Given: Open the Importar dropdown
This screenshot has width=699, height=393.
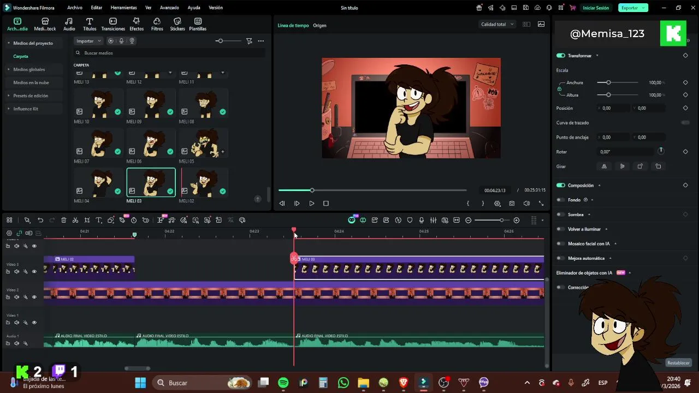Looking at the screenshot, I should (88, 41).
